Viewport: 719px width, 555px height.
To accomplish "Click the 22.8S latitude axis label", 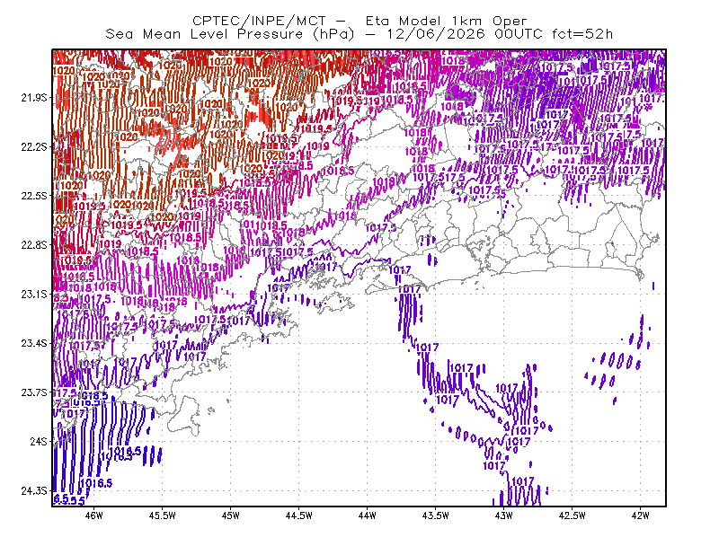I will click(x=34, y=245).
